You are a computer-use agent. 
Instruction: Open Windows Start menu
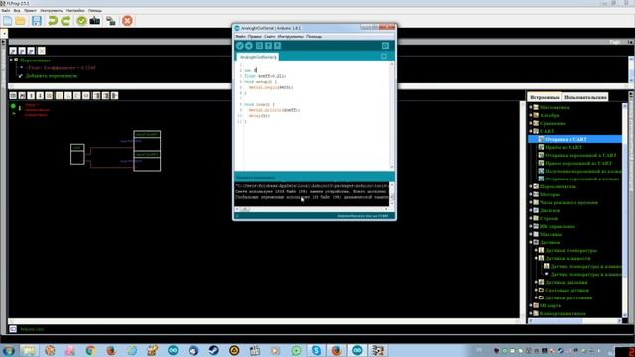coord(8,350)
